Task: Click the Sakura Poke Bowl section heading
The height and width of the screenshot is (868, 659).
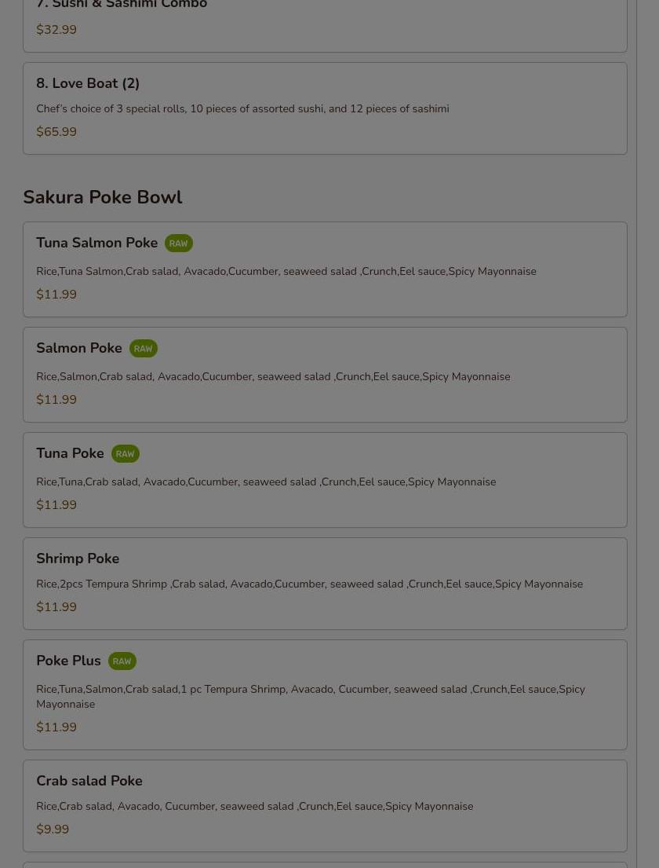Action: pos(103,197)
